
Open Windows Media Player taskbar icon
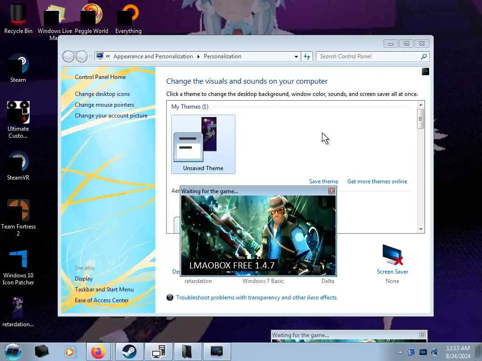[x=70, y=352]
